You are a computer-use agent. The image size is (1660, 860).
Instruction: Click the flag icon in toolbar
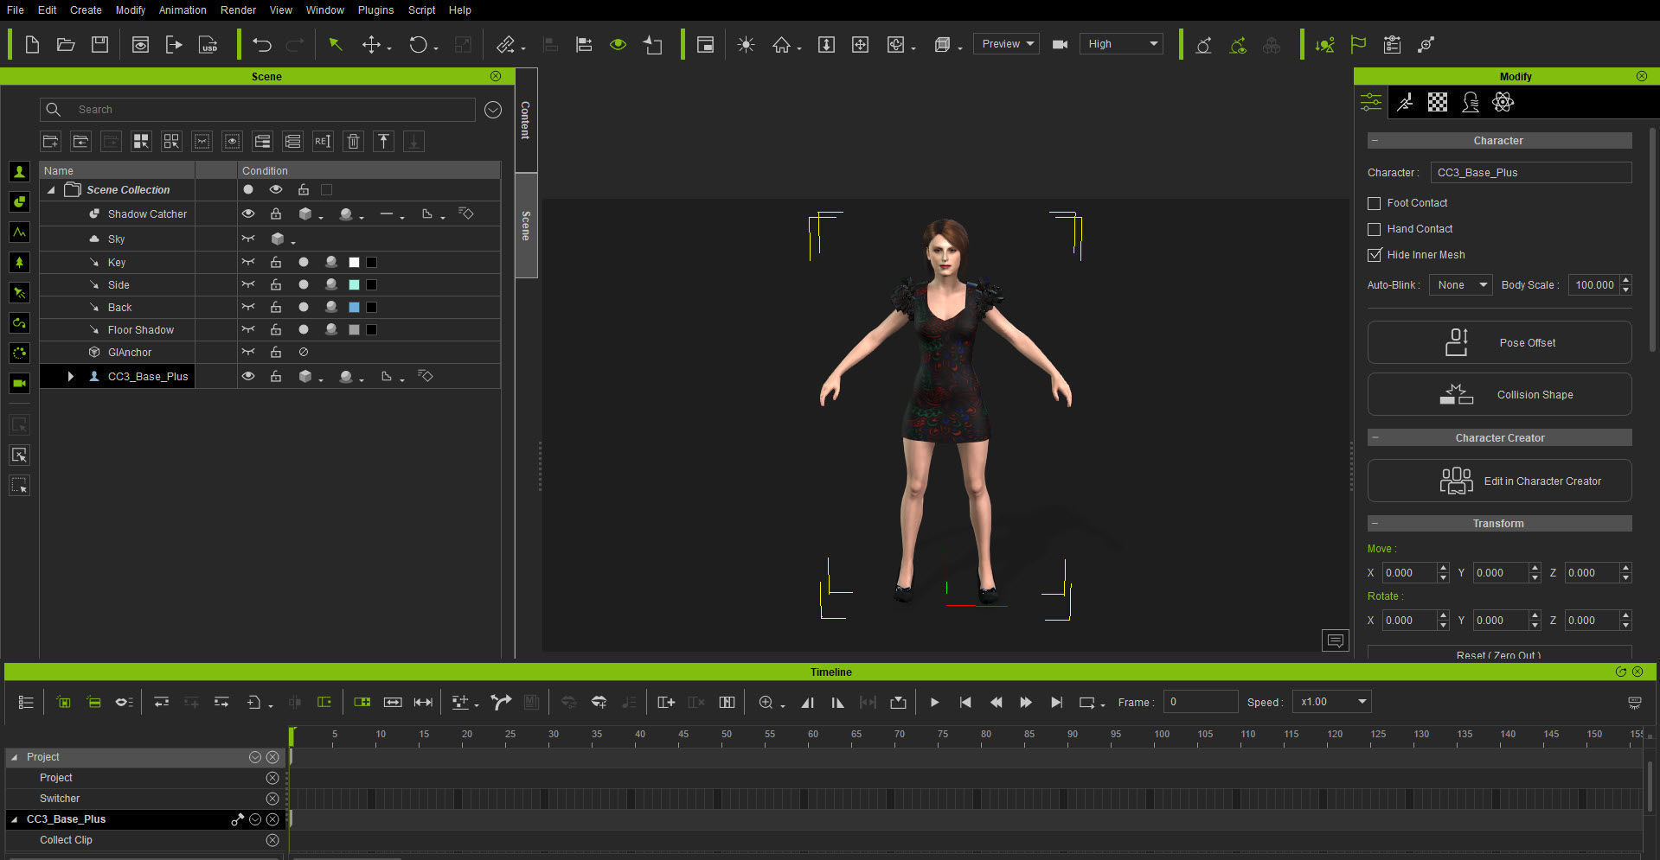[x=1358, y=44]
